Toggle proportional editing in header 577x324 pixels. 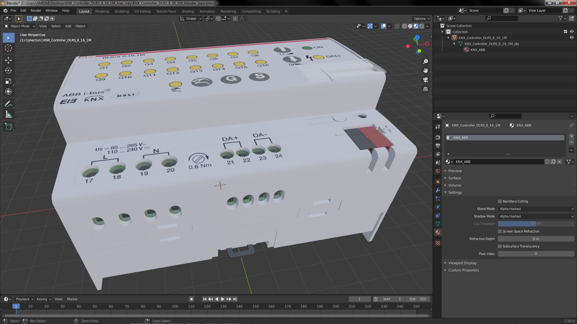click(235, 19)
